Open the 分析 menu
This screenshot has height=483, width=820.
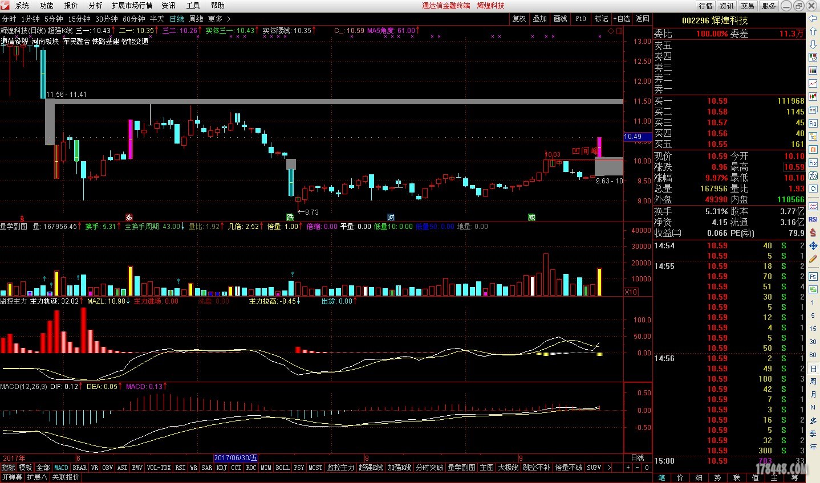click(95, 6)
